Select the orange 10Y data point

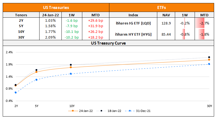71,67
